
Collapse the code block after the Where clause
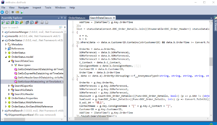pos(73,46)
